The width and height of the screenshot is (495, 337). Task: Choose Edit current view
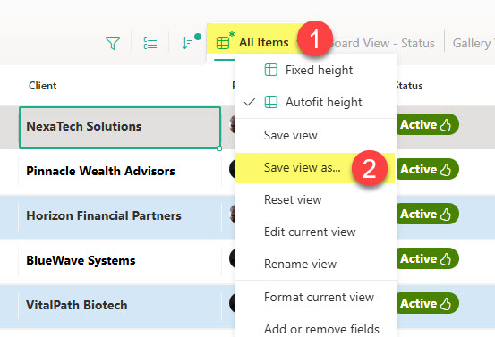[x=316, y=232]
